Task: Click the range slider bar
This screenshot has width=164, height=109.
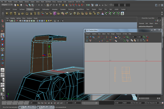Action: [x=90, y=103]
